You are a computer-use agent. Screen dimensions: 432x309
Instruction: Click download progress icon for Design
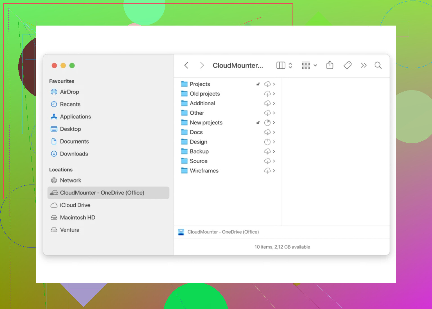[x=267, y=142]
